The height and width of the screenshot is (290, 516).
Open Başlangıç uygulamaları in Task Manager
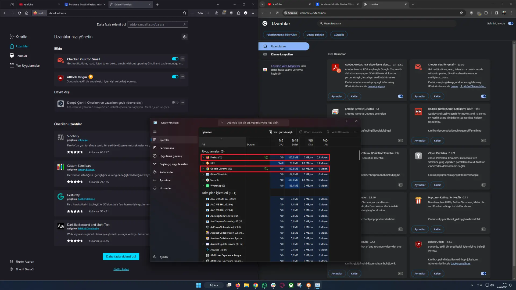[x=174, y=164]
